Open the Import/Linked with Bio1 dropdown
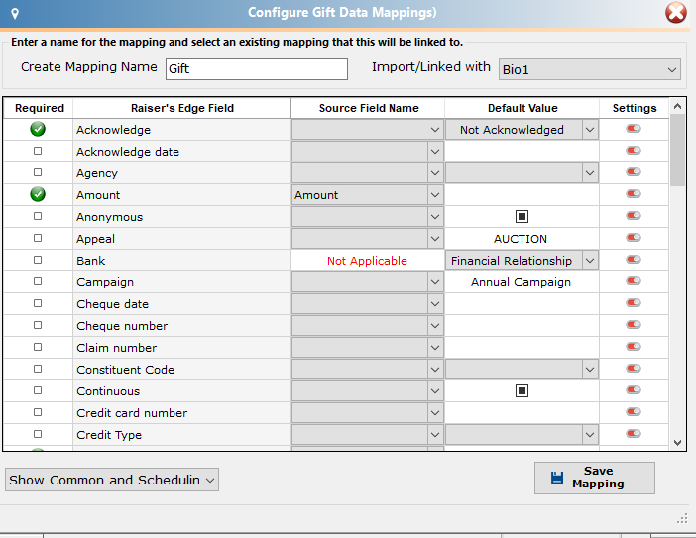The height and width of the screenshot is (538, 696). click(590, 69)
